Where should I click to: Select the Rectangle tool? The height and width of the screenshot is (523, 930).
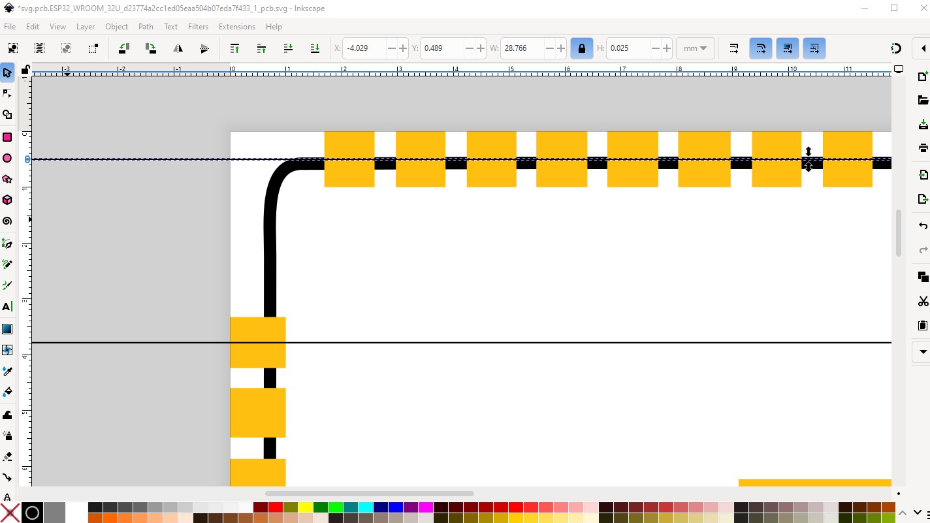7,137
